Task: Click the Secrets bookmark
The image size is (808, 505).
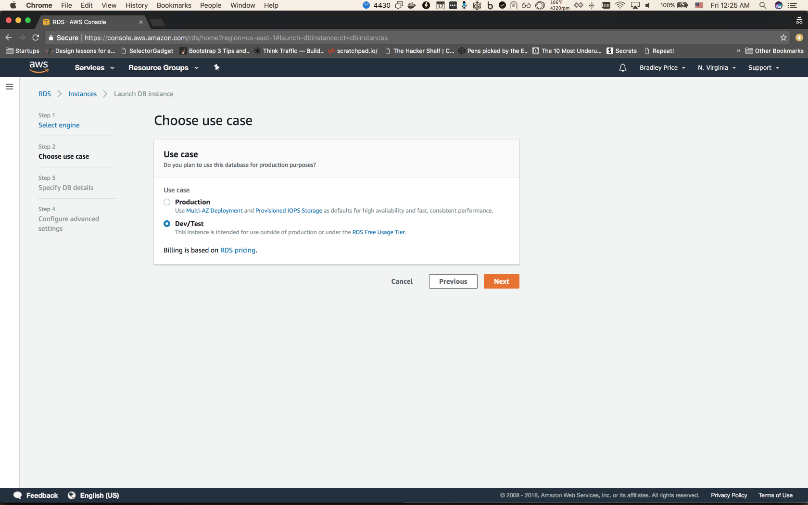Action: [622, 50]
